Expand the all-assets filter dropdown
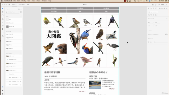The width and height of the screenshot is (169, 95). click(19, 12)
